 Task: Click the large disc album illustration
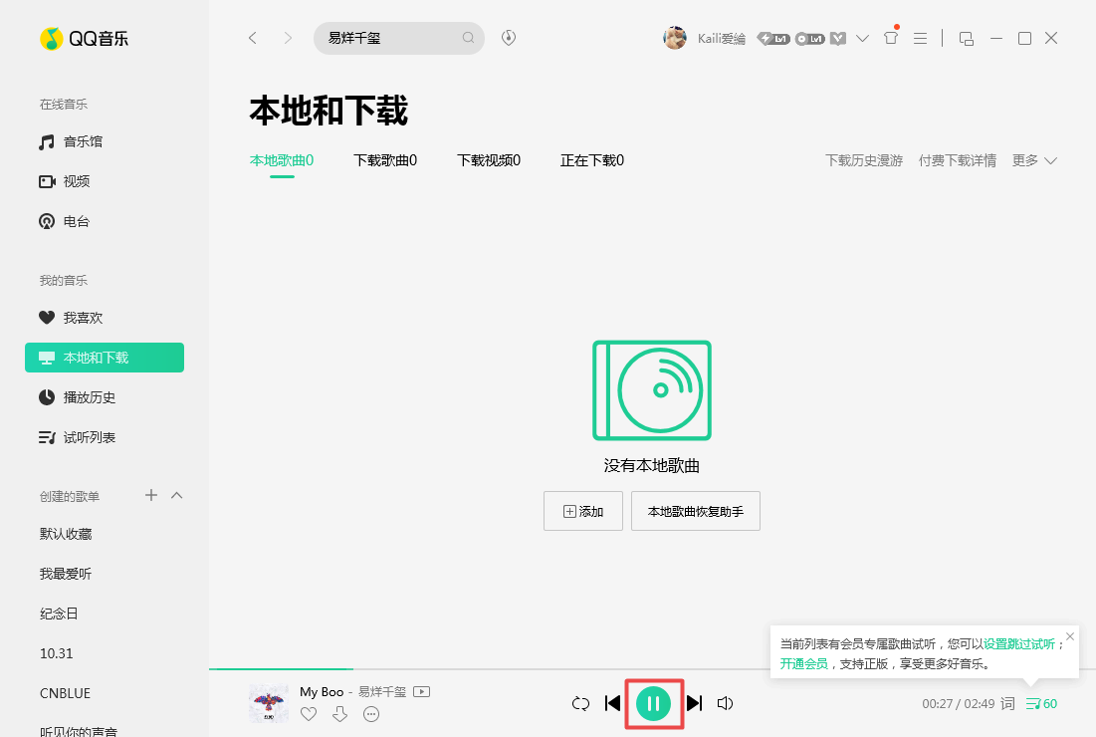651,390
